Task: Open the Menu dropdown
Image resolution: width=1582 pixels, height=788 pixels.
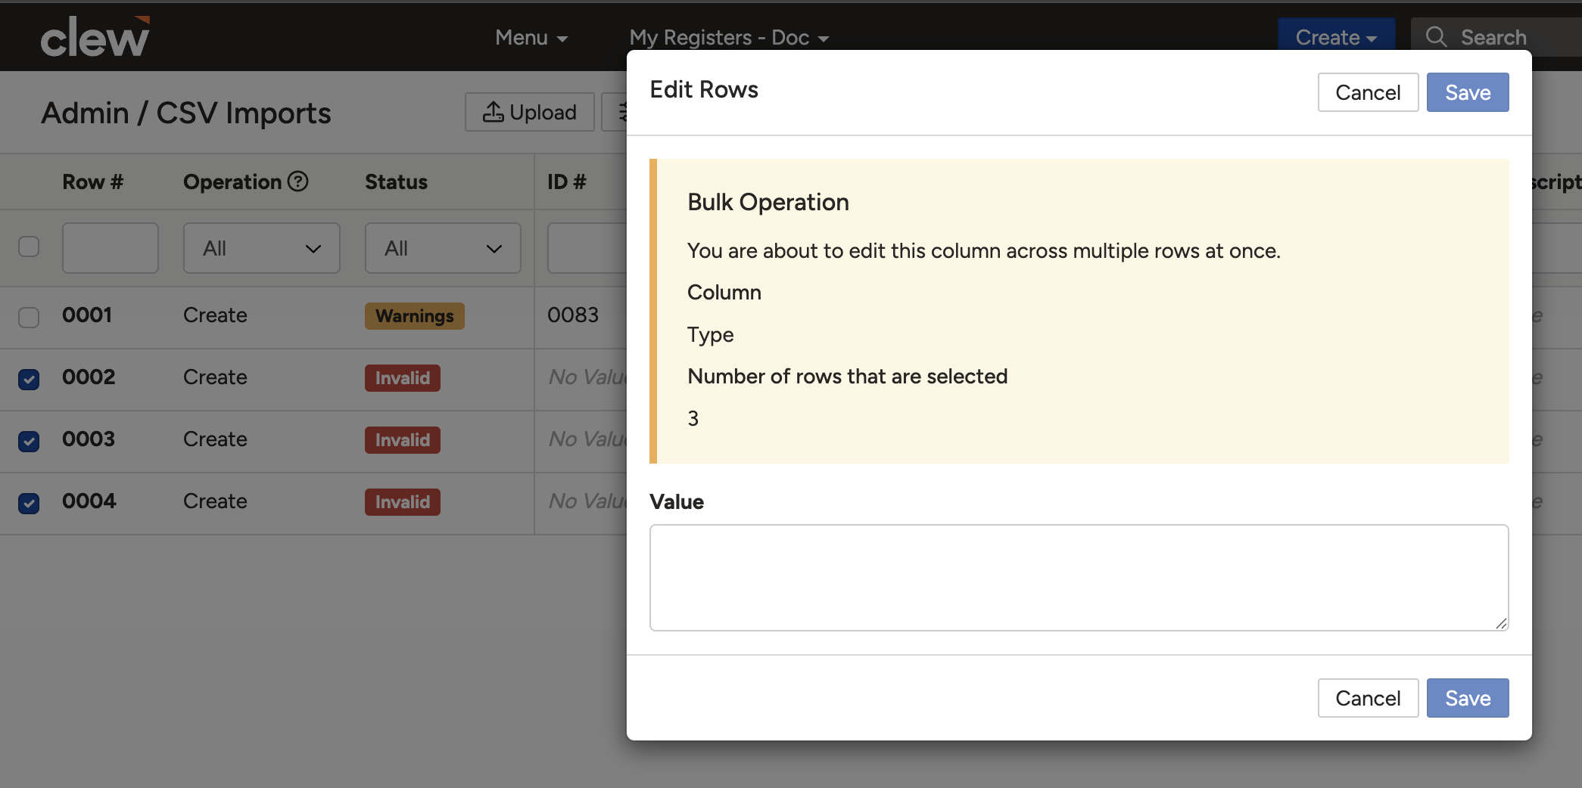Action: (x=531, y=37)
